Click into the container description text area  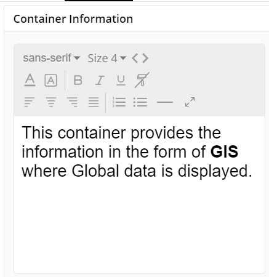click(x=139, y=195)
